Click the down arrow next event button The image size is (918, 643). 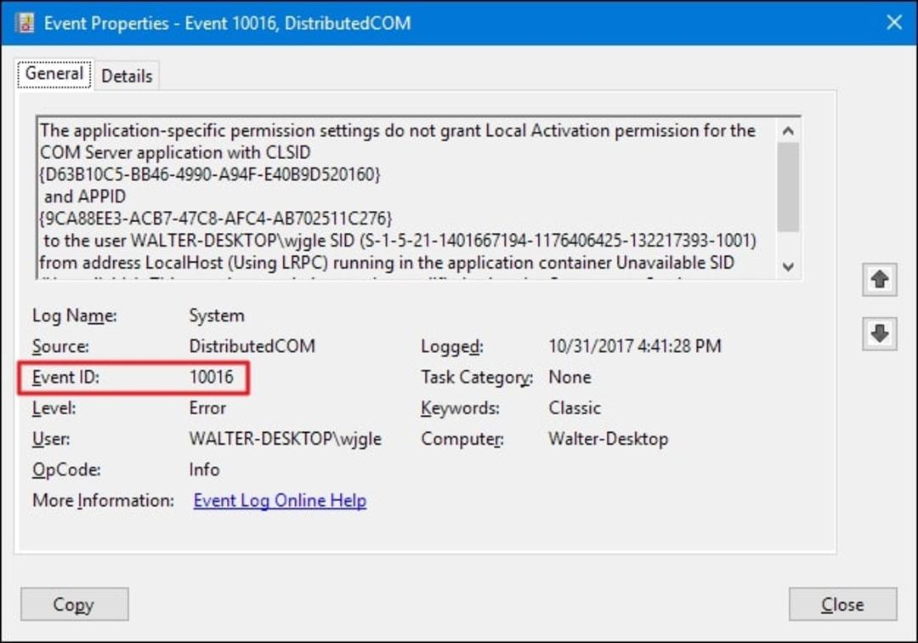[x=880, y=333]
